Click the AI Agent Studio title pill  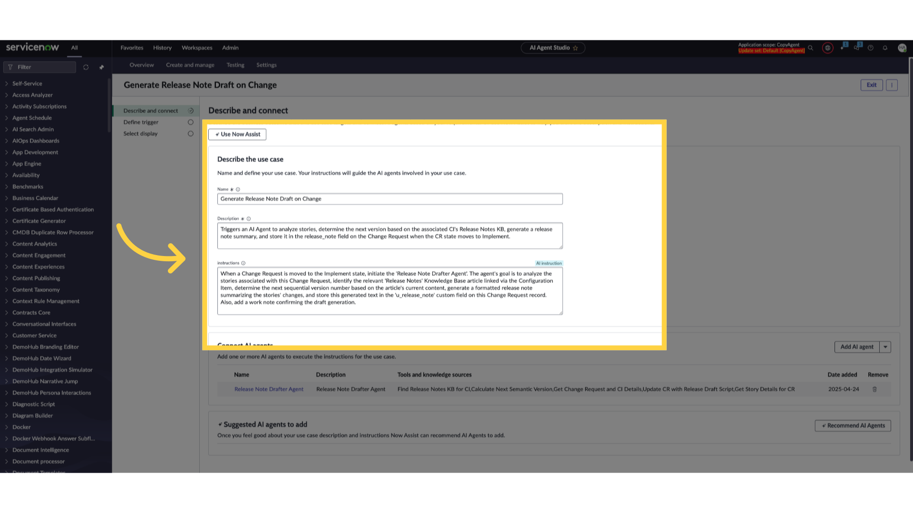[x=553, y=48]
